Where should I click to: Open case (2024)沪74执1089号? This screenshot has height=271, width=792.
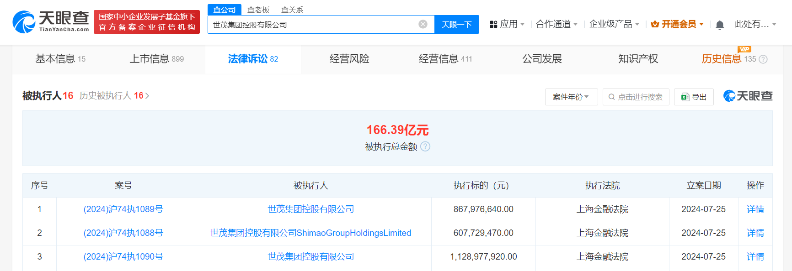pyautogui.click(x=123, y=209)
